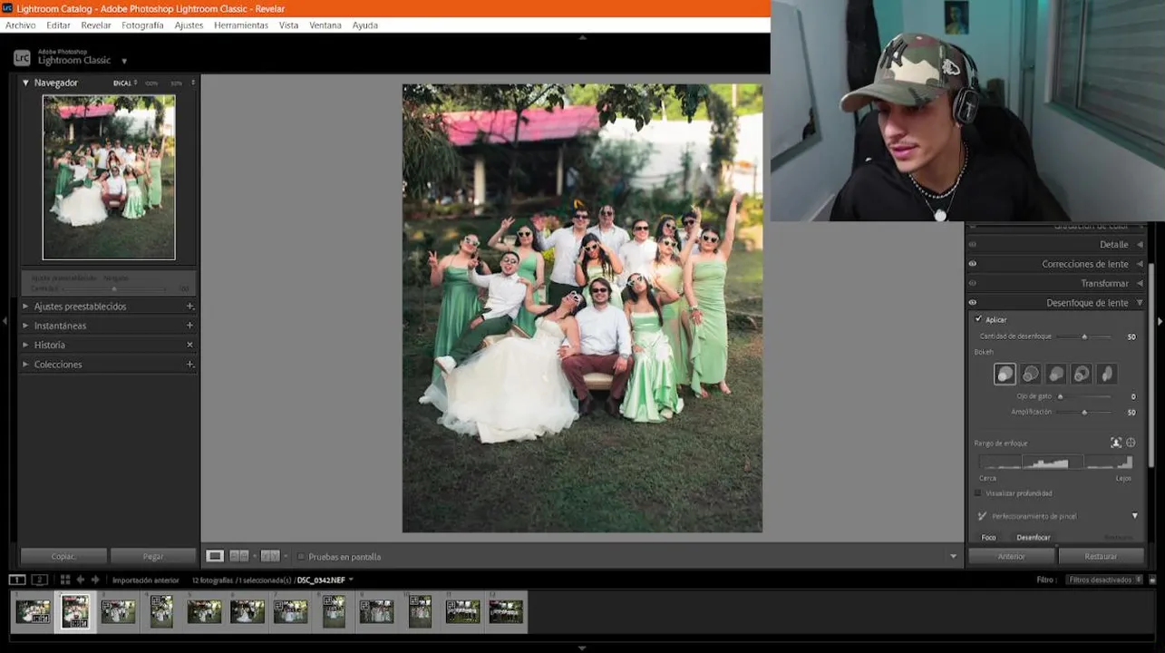This screenshot has height=653, width=1165.
Task: Expand the Correcciones de lente panel arrow
Action: pyautogui.click(x=1140, y=264)
